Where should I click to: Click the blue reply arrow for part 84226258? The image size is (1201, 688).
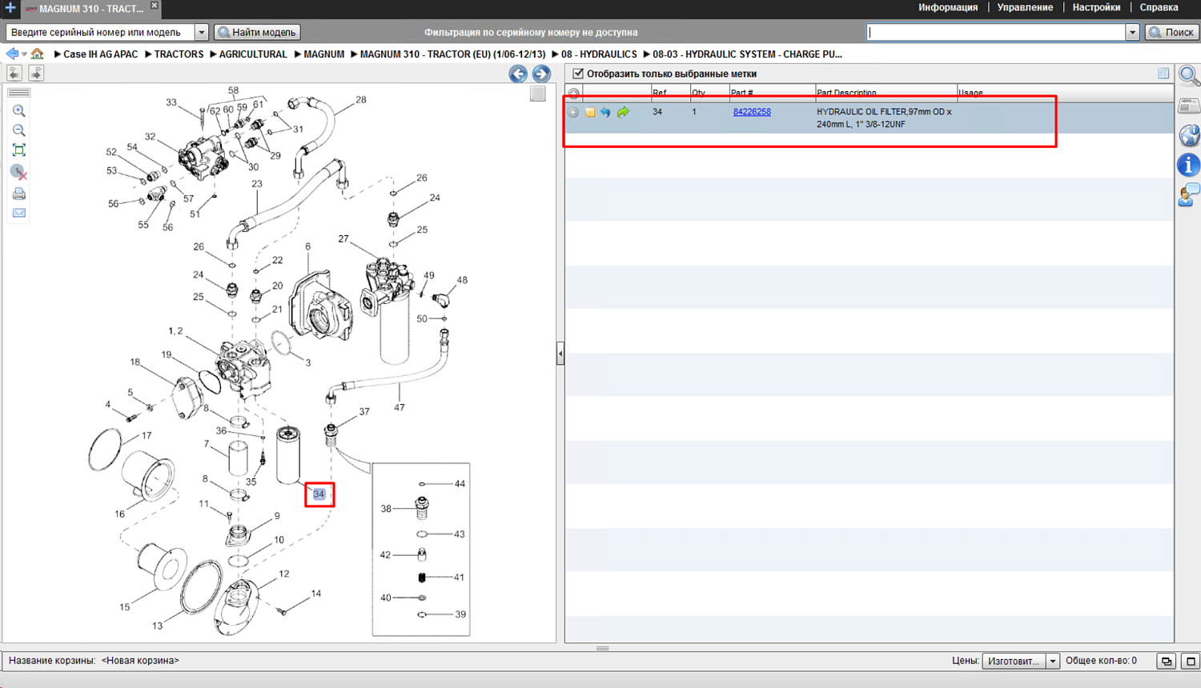[x=605, y=113]
